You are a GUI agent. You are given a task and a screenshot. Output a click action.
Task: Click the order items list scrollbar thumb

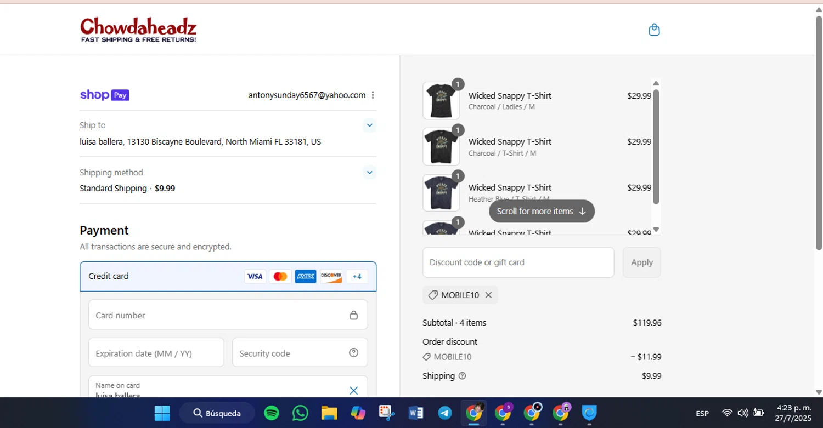tap(656, 147)
